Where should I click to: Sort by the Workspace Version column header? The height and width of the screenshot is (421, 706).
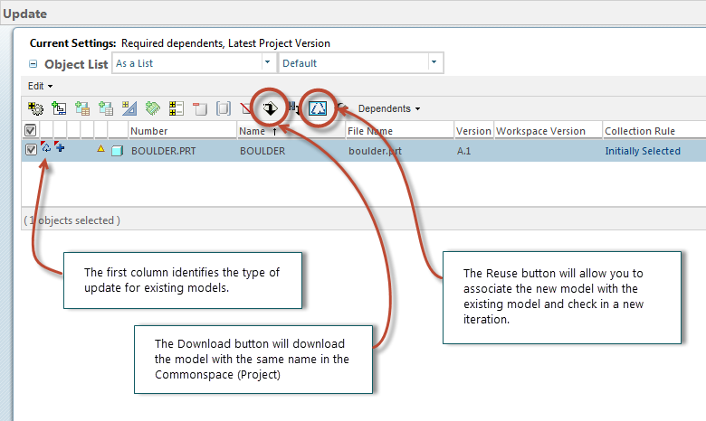click(x=540, y=131)
